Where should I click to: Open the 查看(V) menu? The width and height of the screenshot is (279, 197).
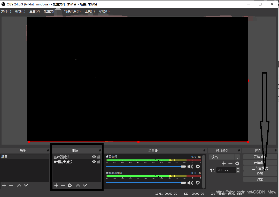[x=35, y=11]
